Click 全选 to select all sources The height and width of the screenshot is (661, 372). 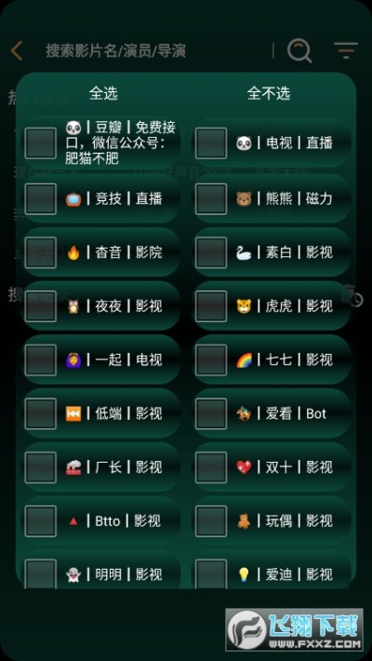point(103,93)
